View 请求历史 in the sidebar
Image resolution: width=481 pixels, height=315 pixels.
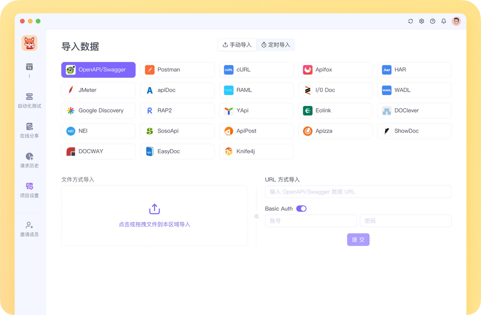pyautogui.click(x=29, y=159)
